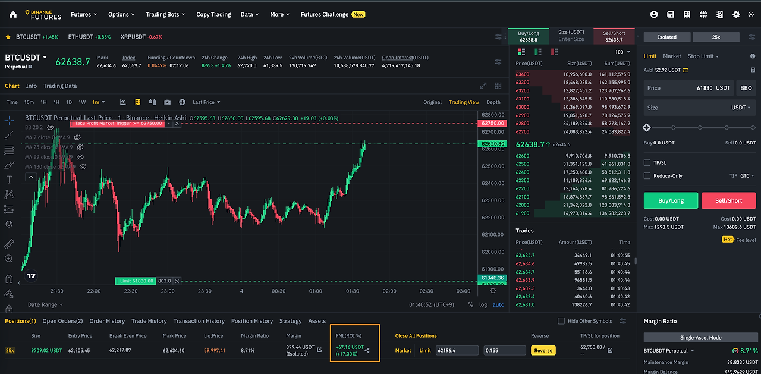
Task: Click the yellow order display icon in chart toolbar
Action: (138, 102)
